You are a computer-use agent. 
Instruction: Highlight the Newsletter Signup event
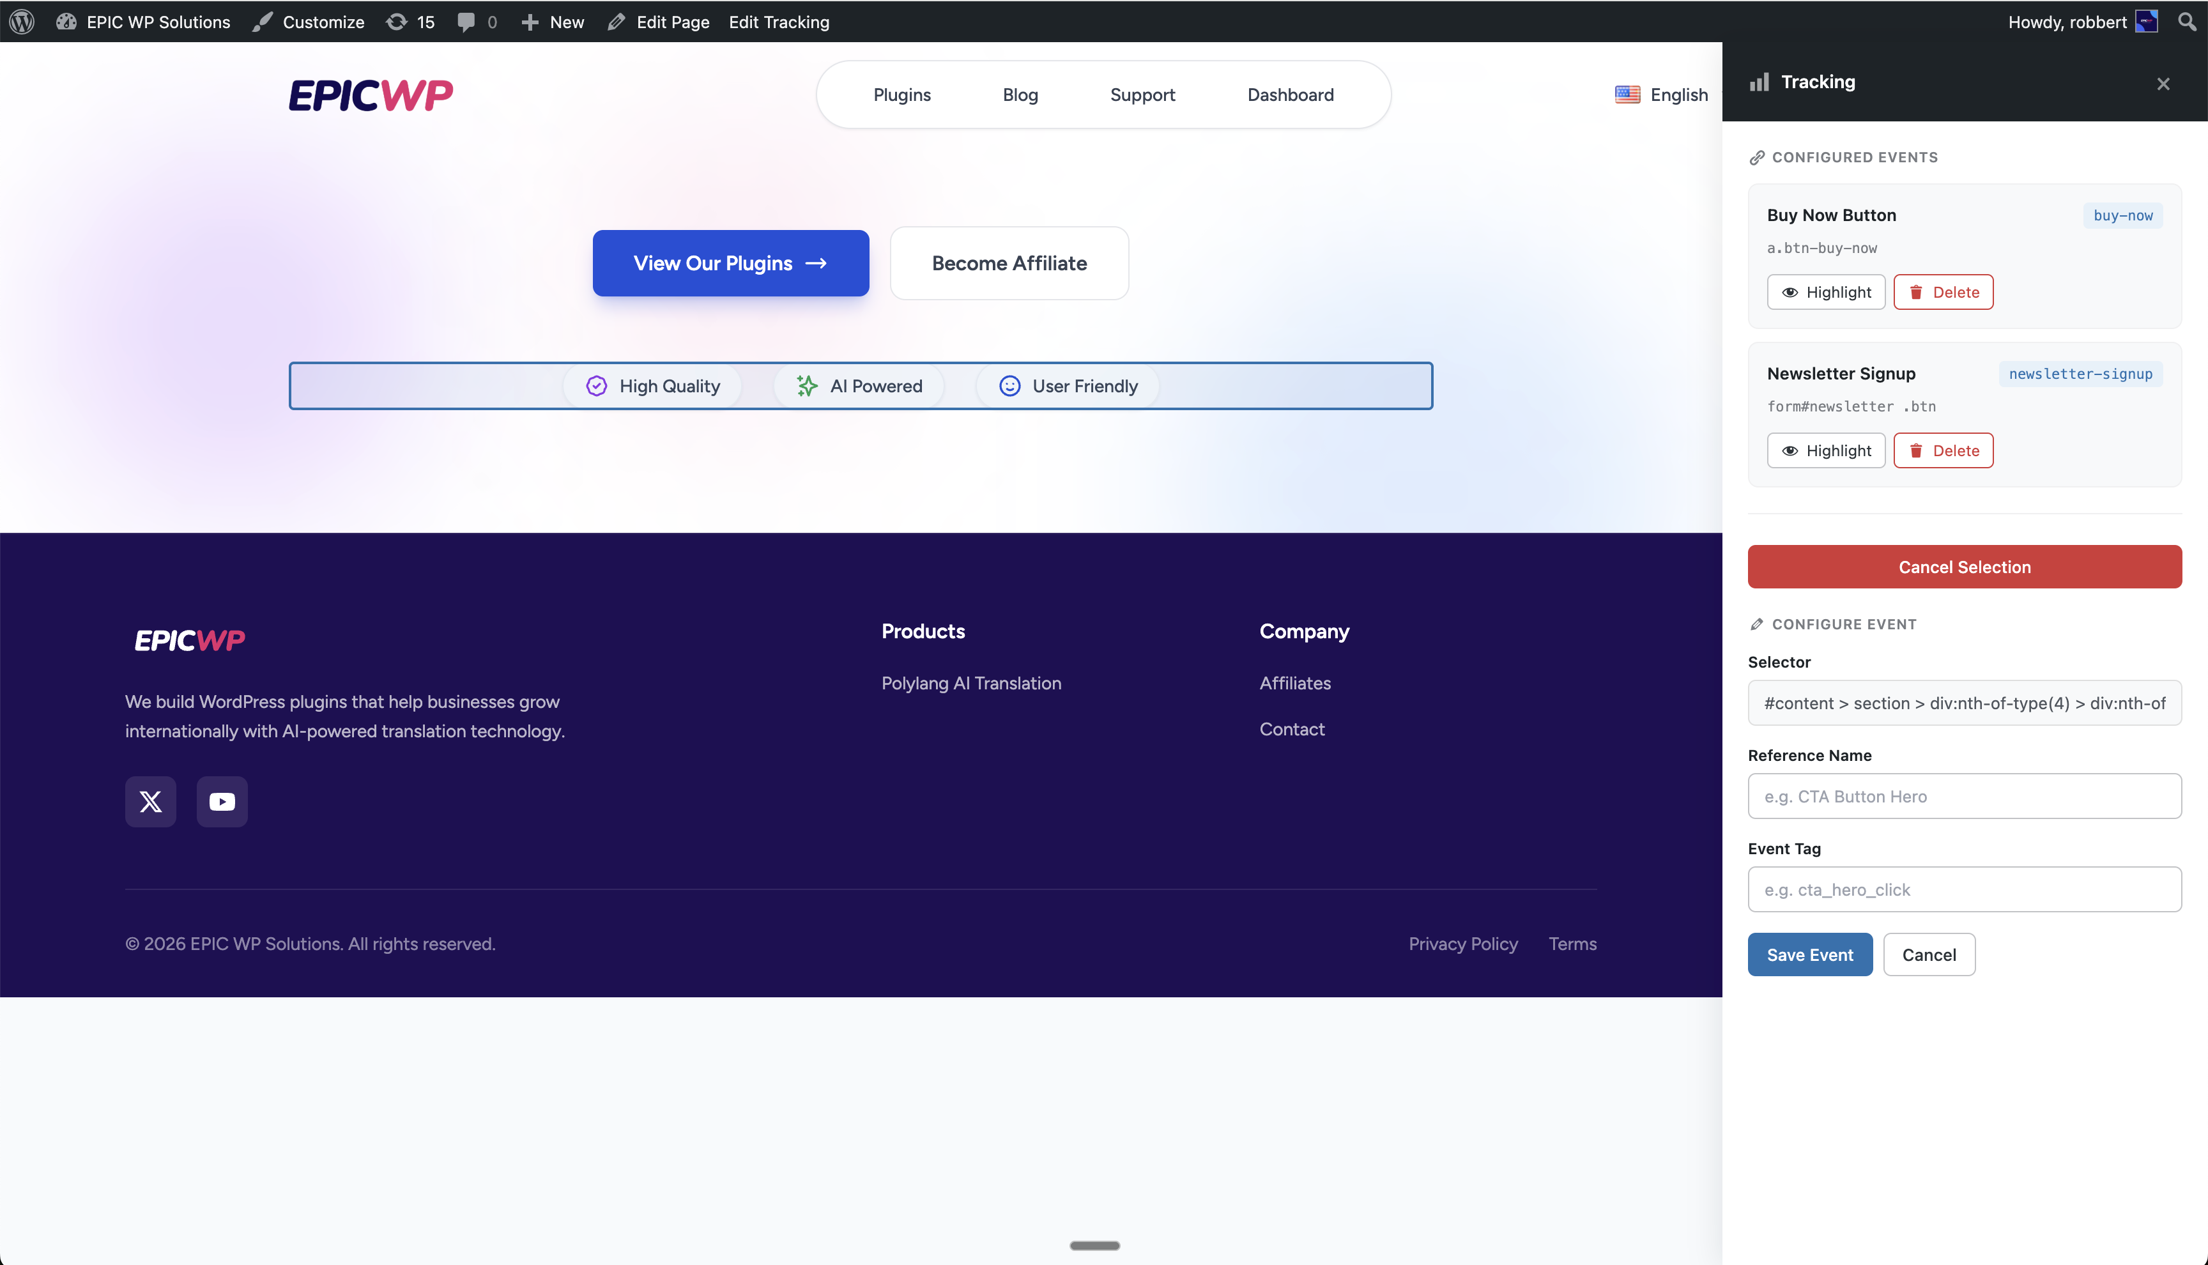1826,450
